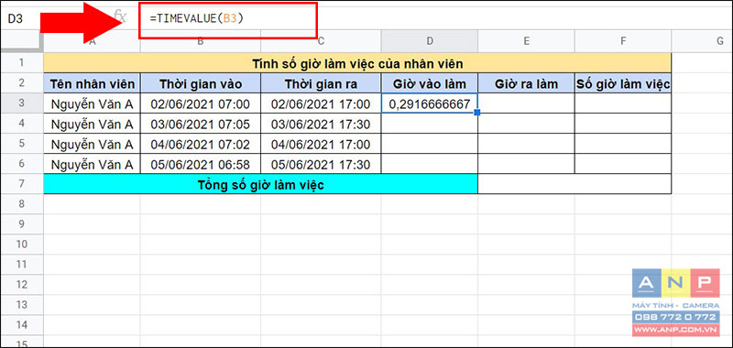Select column F header
This screenshot has width=733, height=348.
623,41
